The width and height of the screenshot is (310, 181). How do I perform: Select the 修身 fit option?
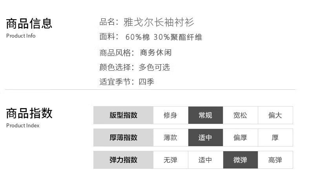coord(171,115)
